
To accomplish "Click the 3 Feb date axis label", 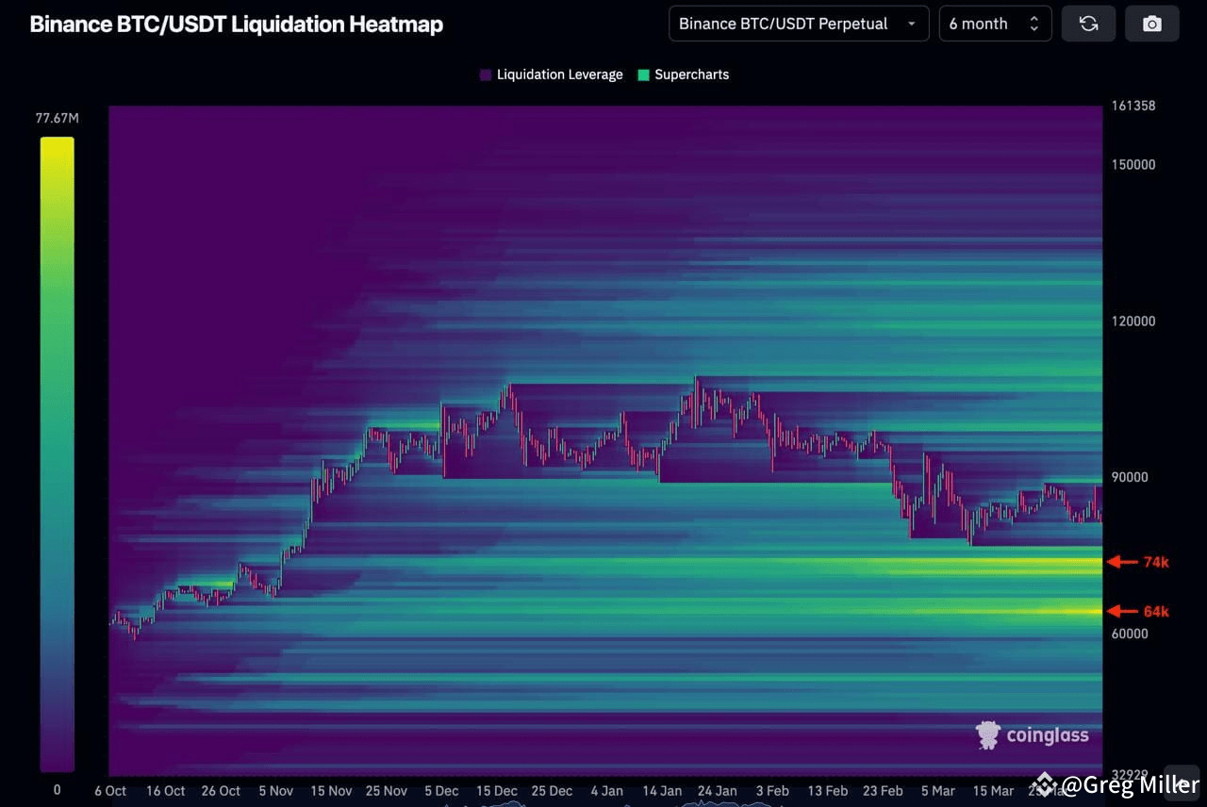I will [x=772, y=791].
